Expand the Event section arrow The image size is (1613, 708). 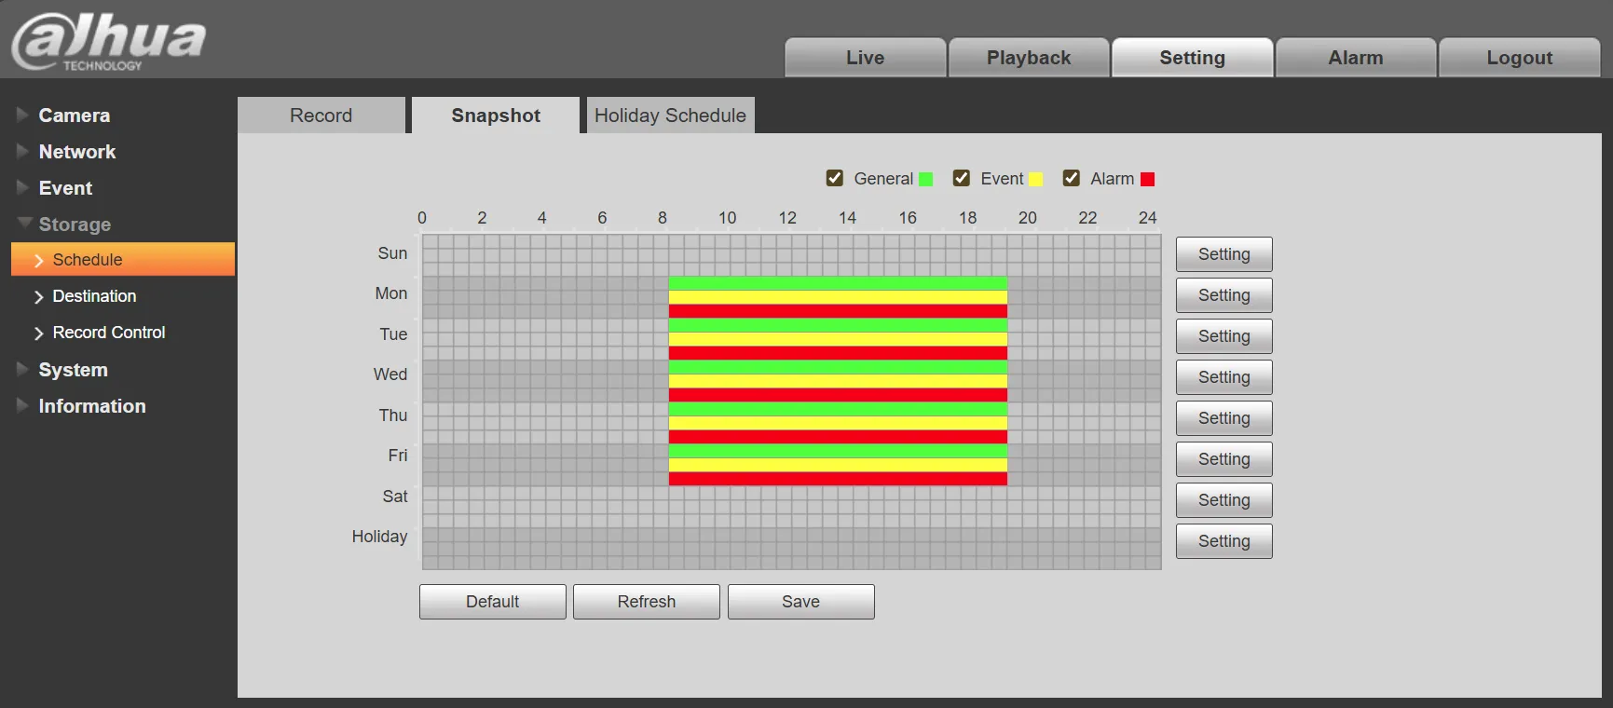tap(22, 187)
